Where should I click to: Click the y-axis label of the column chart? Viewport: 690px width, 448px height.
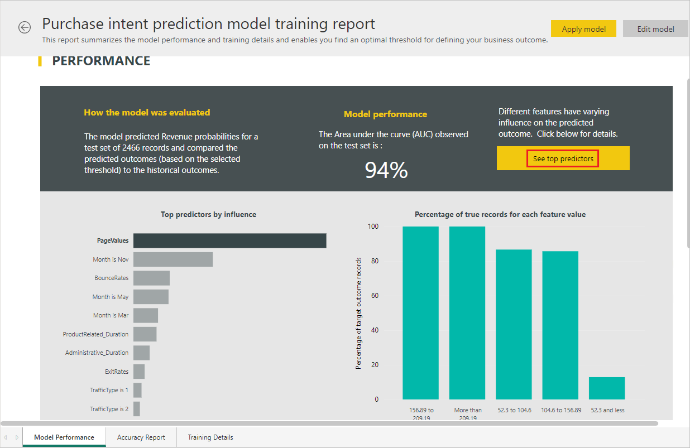[358, 313]
